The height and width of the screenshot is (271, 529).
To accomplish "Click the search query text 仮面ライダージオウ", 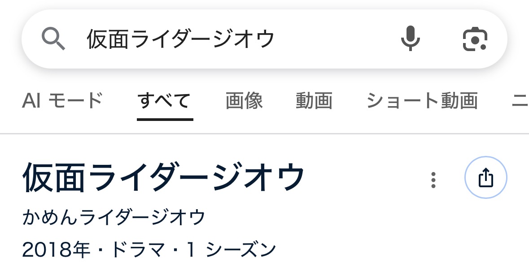I will [180, 39].
